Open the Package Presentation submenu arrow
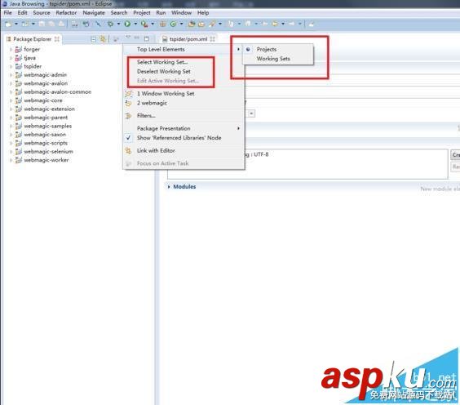 click(x=238, y=128)
